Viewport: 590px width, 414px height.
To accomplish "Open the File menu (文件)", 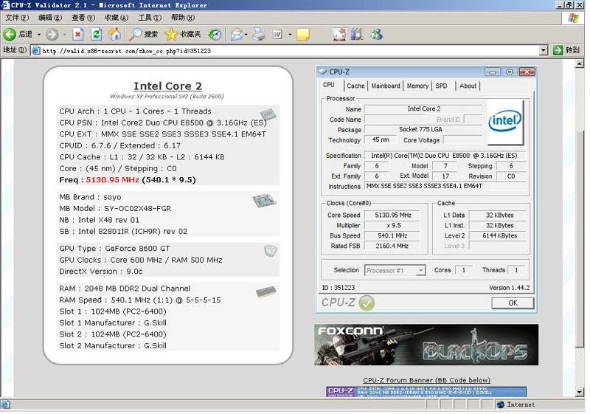I will click(x=17, y=18).
